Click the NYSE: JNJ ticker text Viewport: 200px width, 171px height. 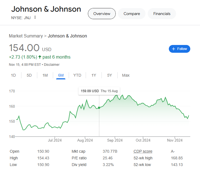pos(21,18)
